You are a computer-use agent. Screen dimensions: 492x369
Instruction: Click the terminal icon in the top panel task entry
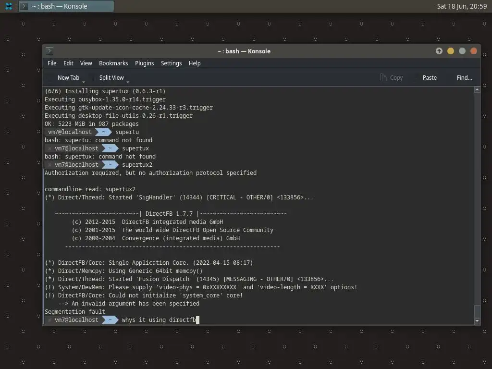click(24, 6)
